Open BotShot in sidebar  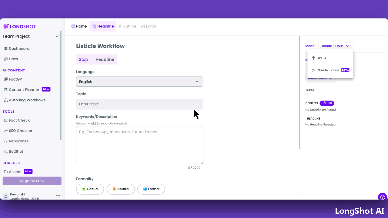[x=14, y=151]
